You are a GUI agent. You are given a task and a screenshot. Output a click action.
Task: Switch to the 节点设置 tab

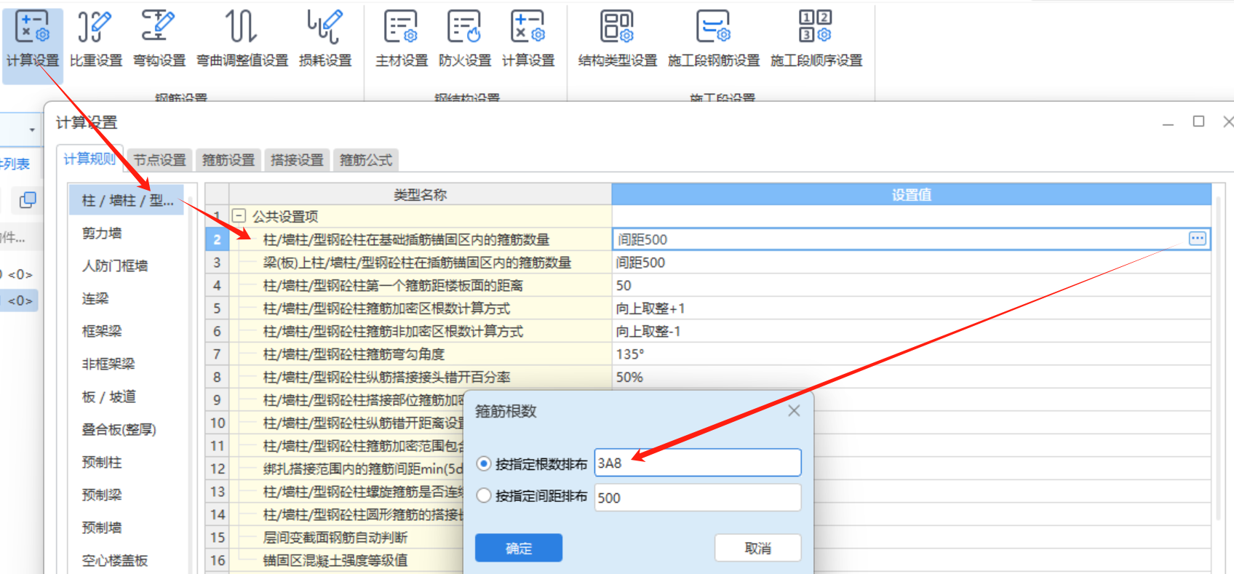159,160
